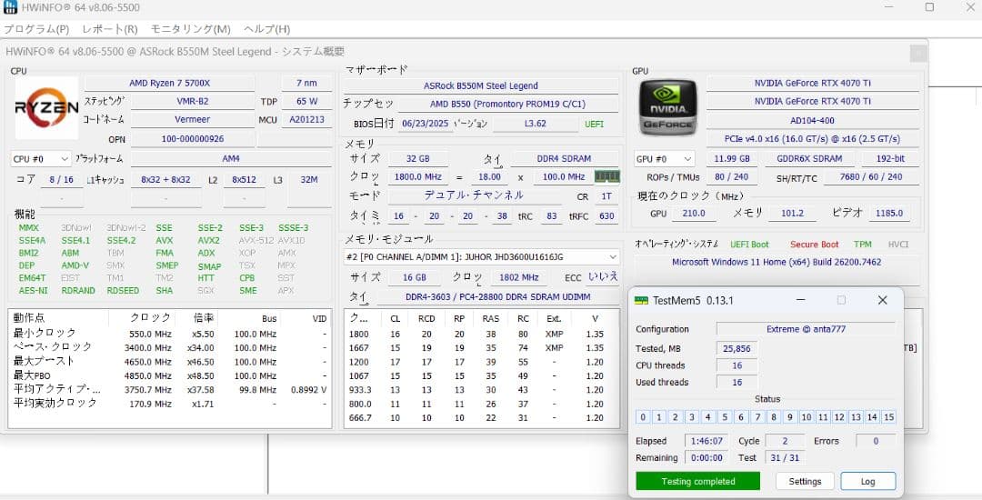Click thread status box 0
The width and height of the screenshot is (982, 500).
pos(643,416)
